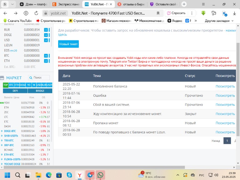
Task: Click the green download arrow extension
Action: click(203, 13)
